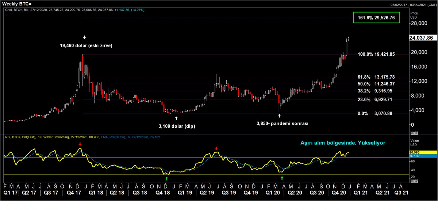Click the 03/02/2017 - 03/09/2021 (GMT) date range

(x=413, y=4)
